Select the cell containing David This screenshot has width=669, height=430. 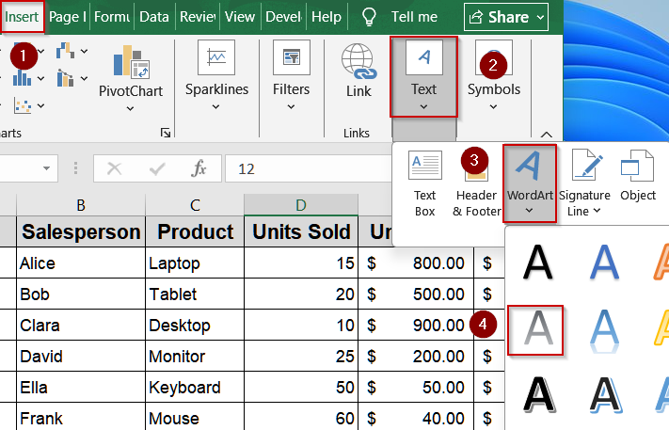(x=81, y=357)
